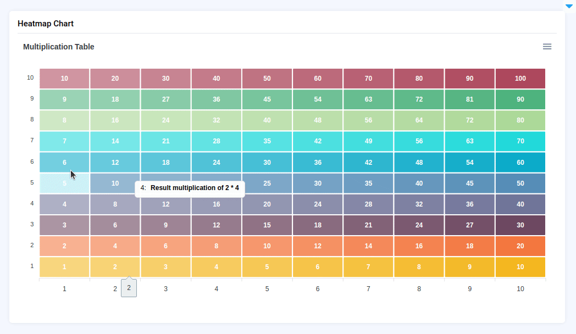Click the mauve cell showing 27
Image resolution: width=576 pixels, height=334 pixels.
[469, 225]
